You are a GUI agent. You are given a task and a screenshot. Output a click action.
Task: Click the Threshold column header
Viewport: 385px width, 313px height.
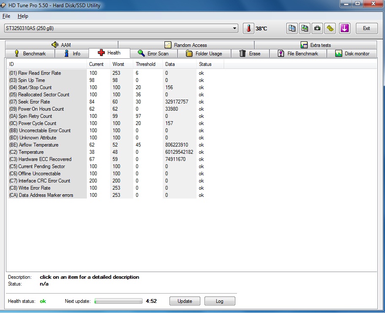tap(148, 64)
